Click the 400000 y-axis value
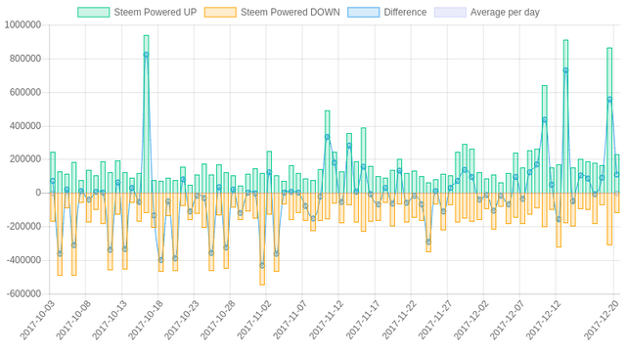Viewport: 626px width, 353px height. coord(25,126)
